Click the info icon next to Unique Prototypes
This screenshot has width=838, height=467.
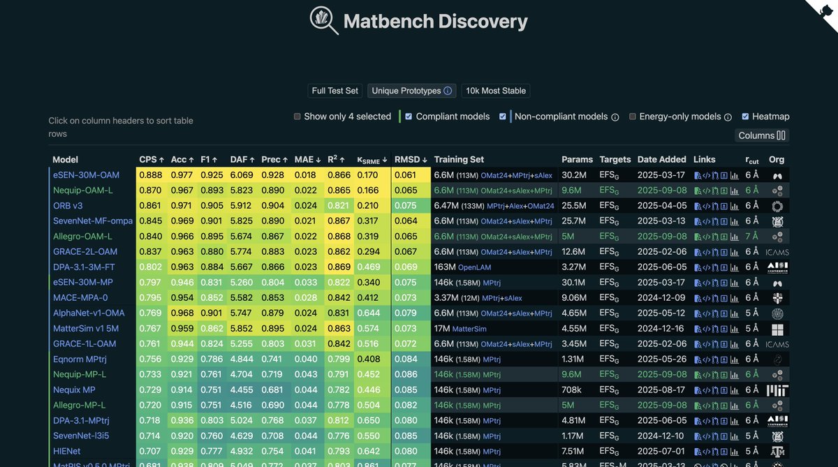[x=448, y=90]
